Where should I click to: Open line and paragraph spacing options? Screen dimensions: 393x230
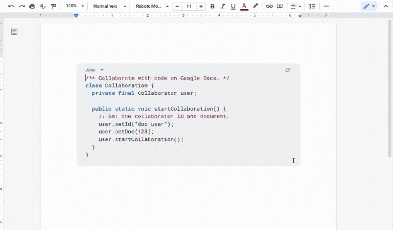pyautogui.click(x=312, y=6)
